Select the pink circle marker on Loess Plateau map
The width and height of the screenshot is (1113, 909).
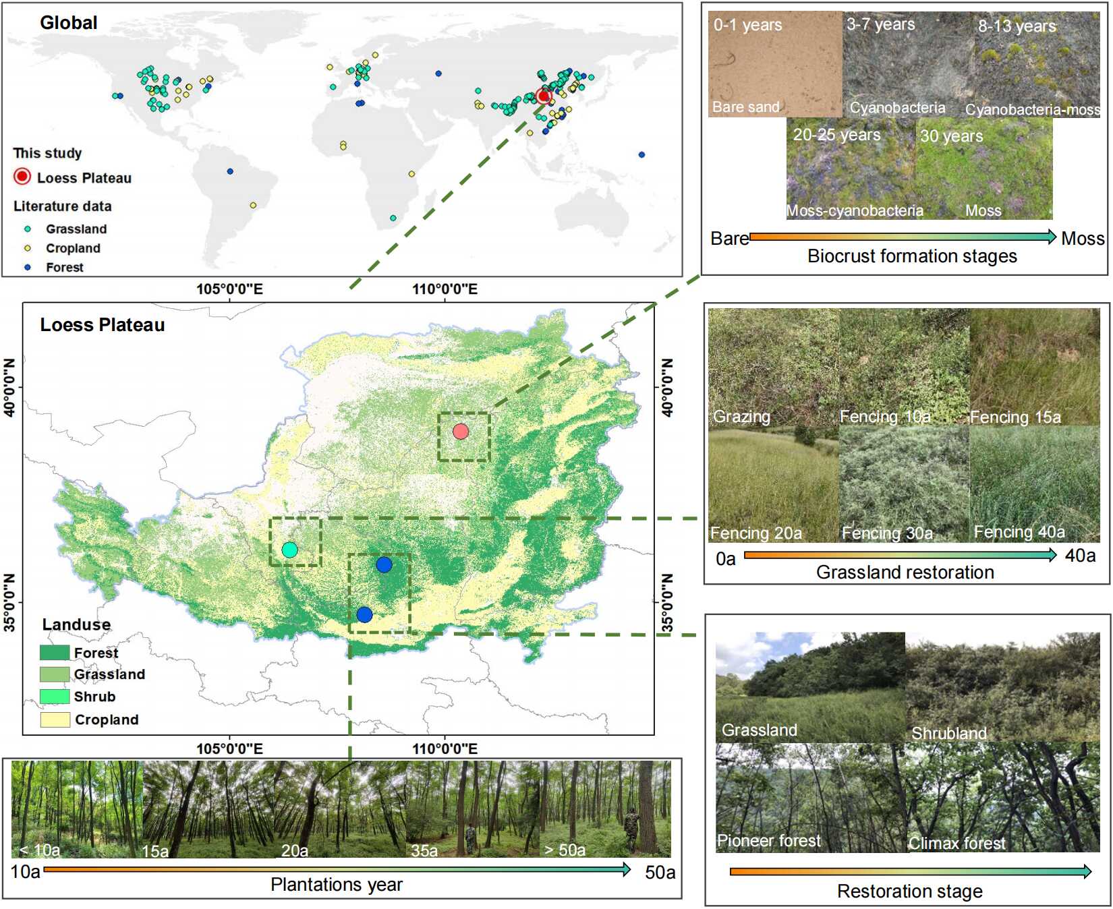[x=461, y=432]
